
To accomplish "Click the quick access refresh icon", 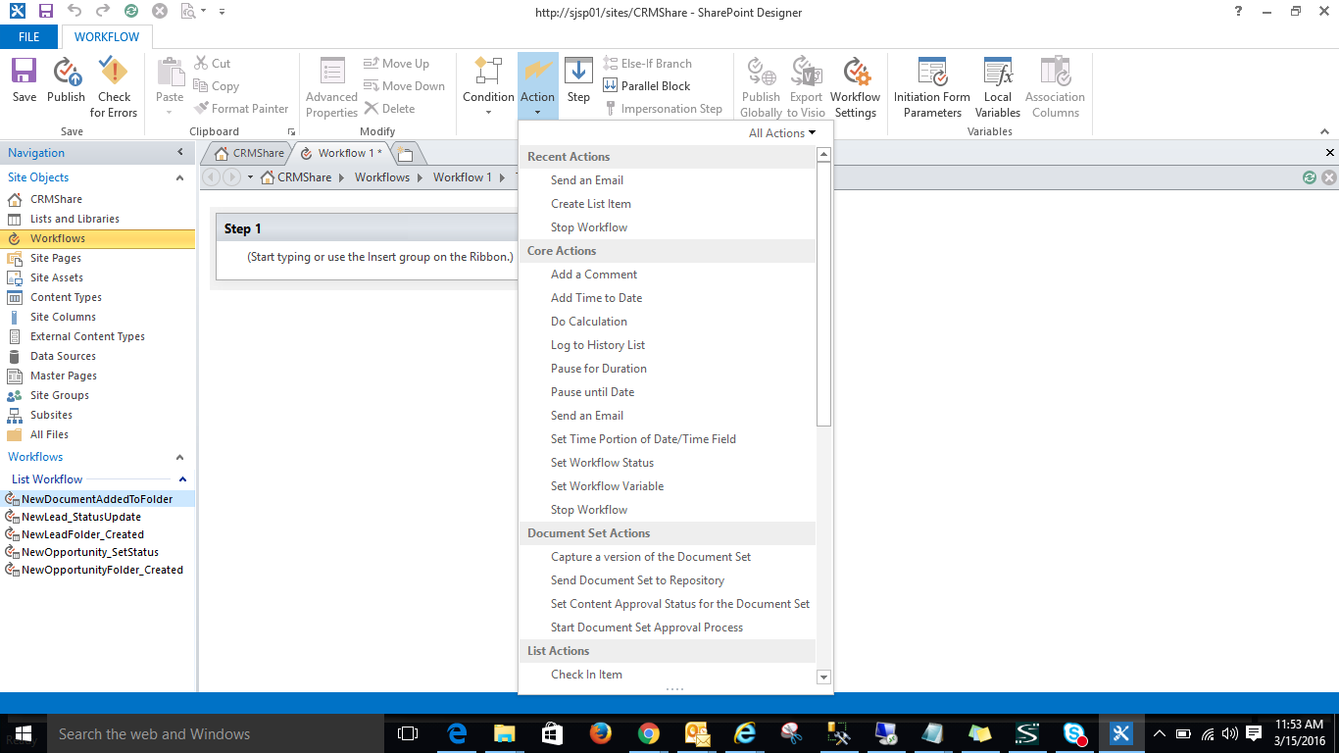I will 131,12.
